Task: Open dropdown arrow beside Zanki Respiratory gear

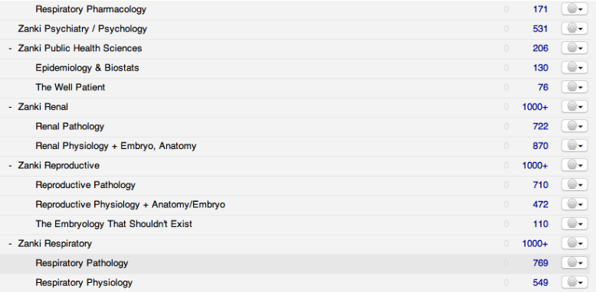Action: pos(581,244)
